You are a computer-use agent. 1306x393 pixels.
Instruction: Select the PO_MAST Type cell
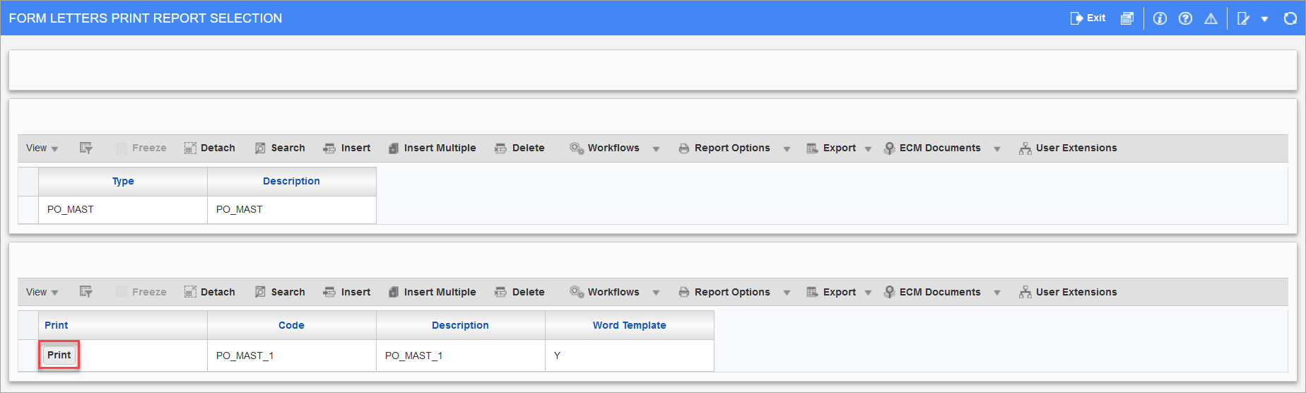point(123,209)
